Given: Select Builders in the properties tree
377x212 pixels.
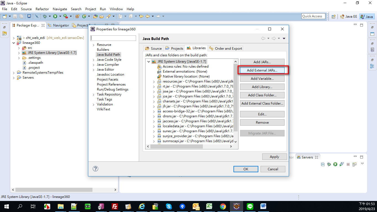Looking at the screenshot, I should [x=103, y=50].
